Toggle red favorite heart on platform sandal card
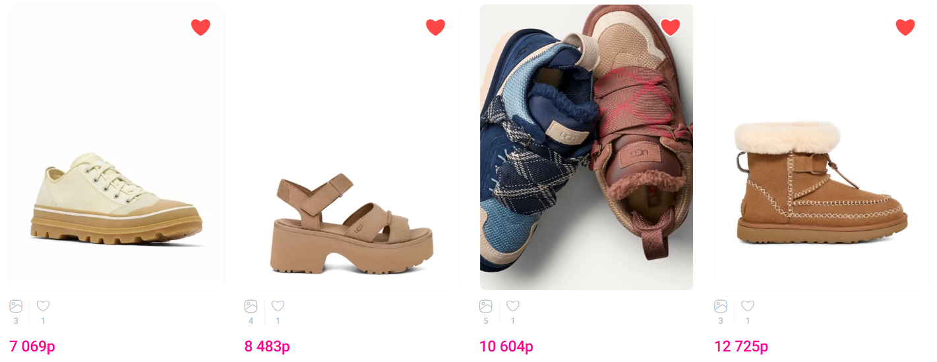This screenshot has height=362, width=937. [435, 27]
